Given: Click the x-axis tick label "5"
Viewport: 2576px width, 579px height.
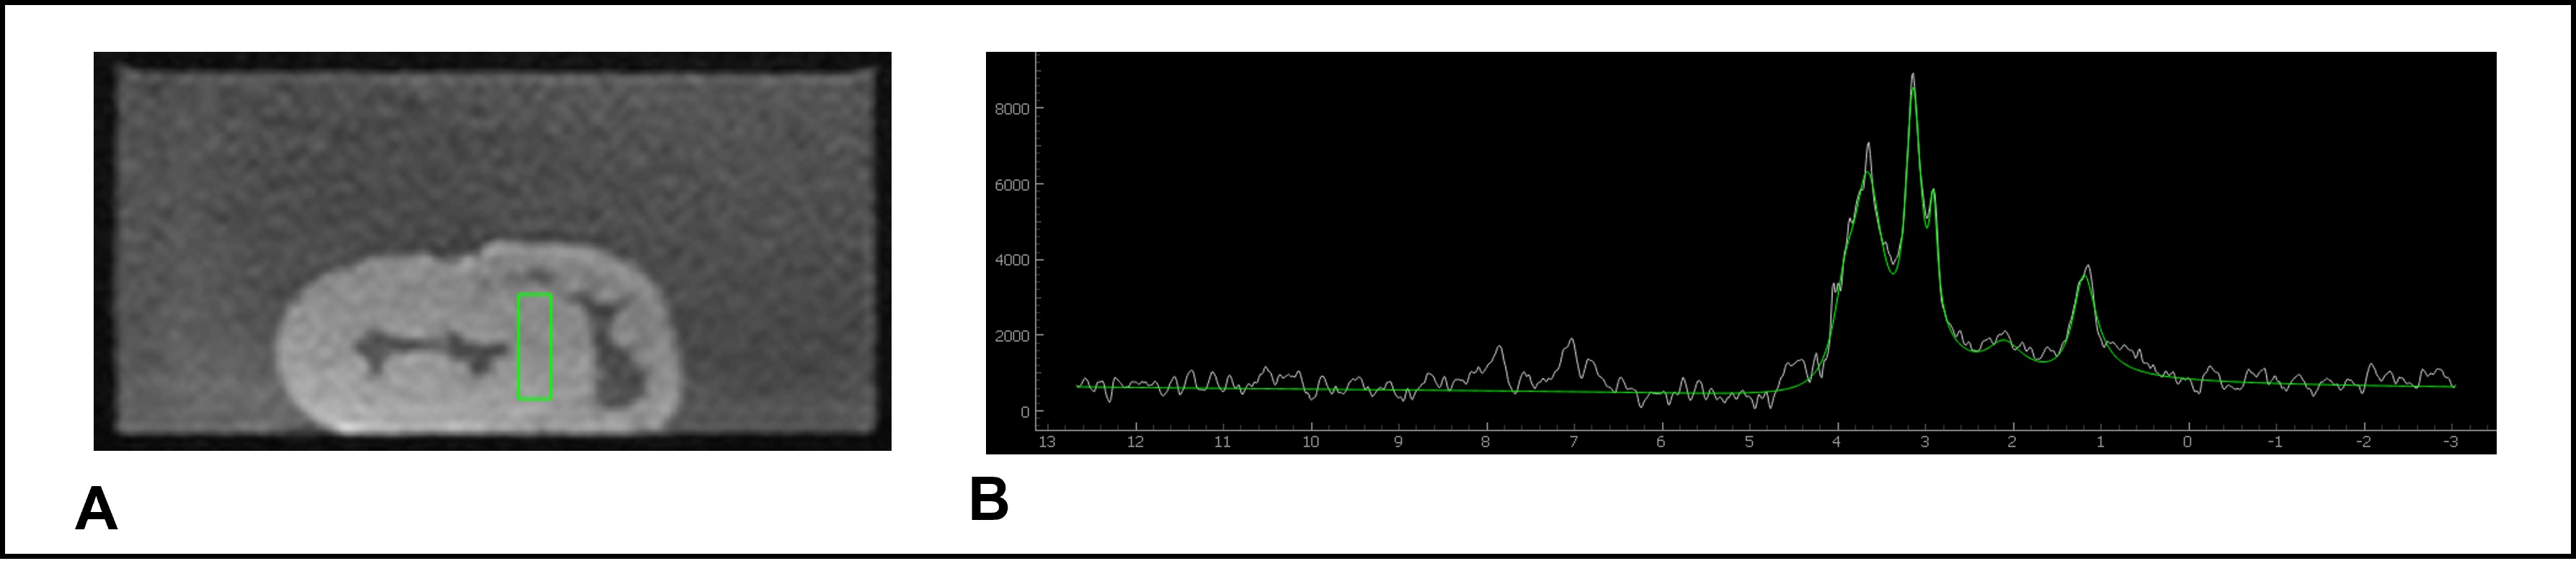Looking at the screenshot, I should 1749,442.
